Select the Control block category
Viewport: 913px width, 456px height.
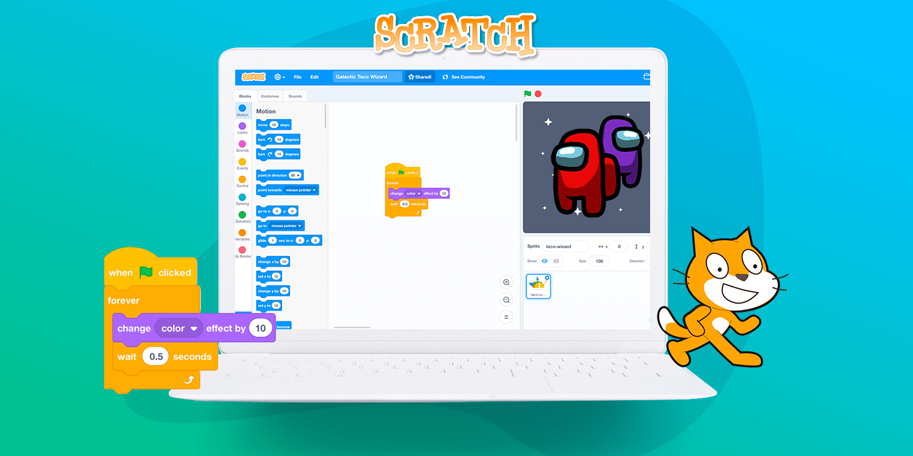(242, 181)
